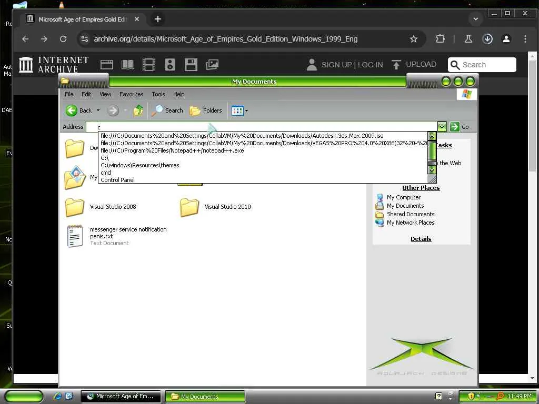Image resolution: width=539 pixels, height=404 pixels.
Task: Open the Back history dropdown arrow
Action: coord(98,110)
